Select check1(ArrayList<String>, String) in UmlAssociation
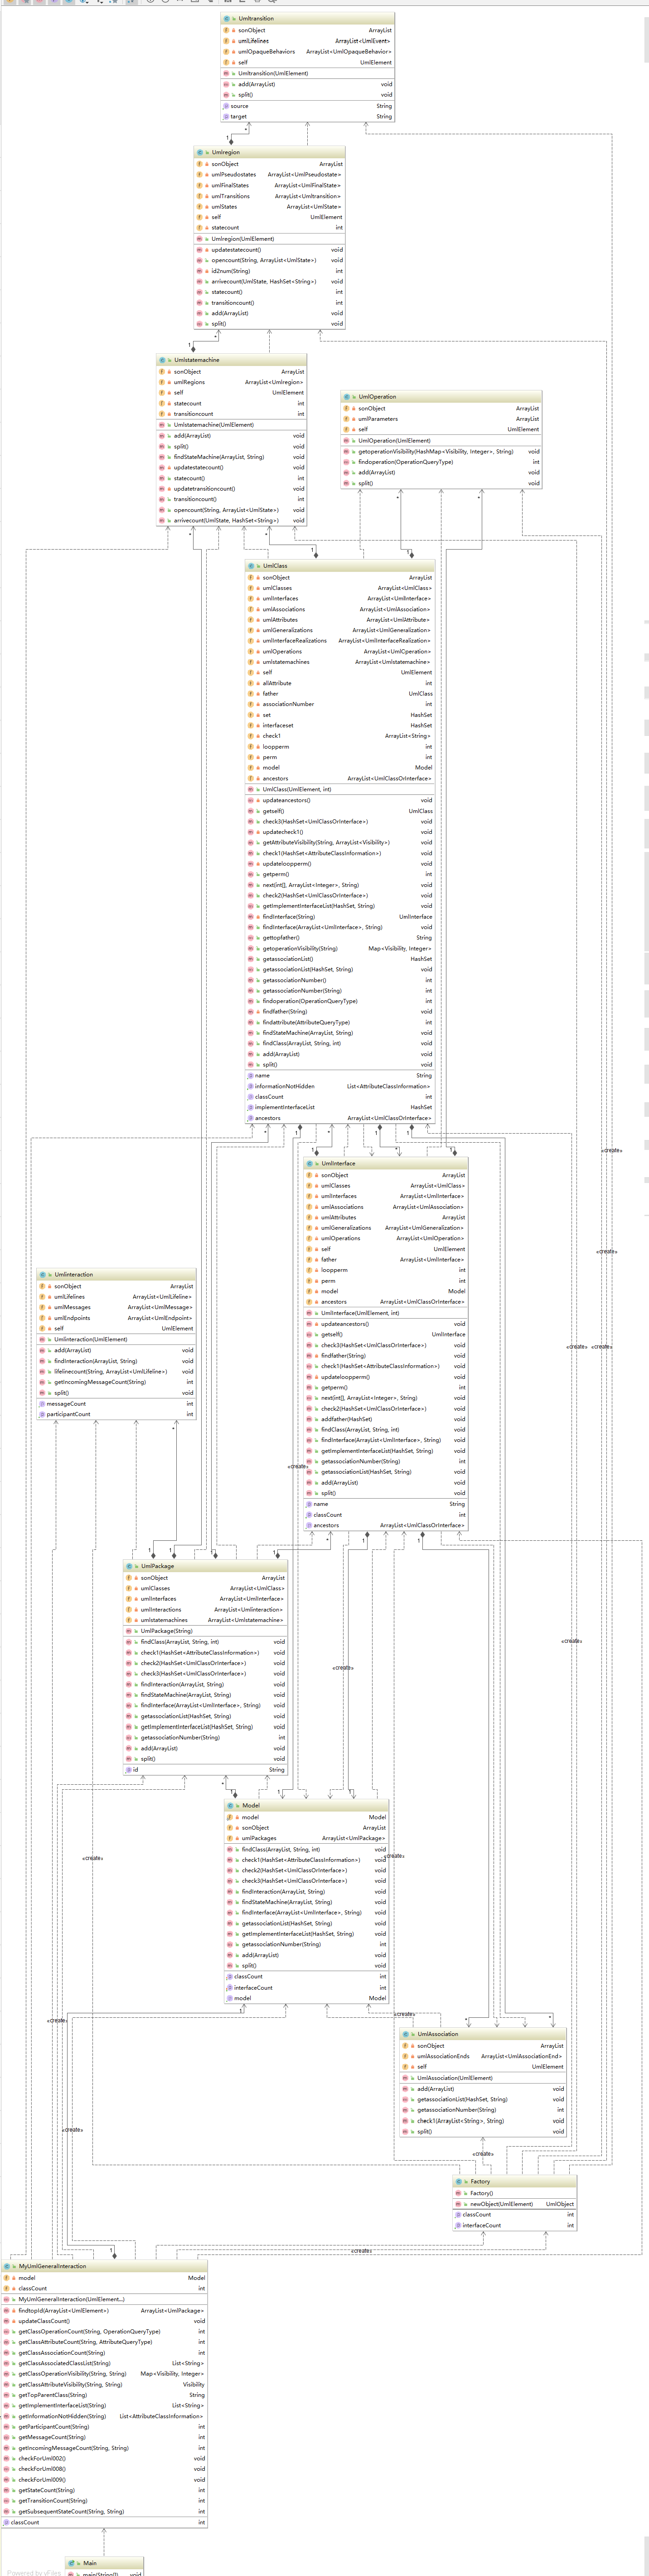 pyautogui.click(x=483, y=2121)
